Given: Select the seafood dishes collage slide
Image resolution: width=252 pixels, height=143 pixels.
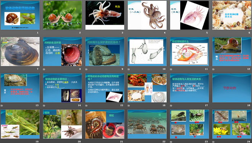Looking at the screenshot, I should coord(147,88).
